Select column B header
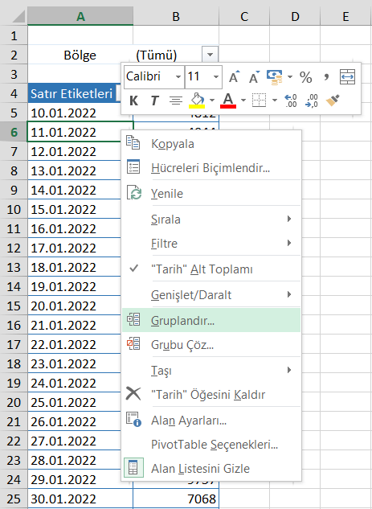 [x=176, y=16]
